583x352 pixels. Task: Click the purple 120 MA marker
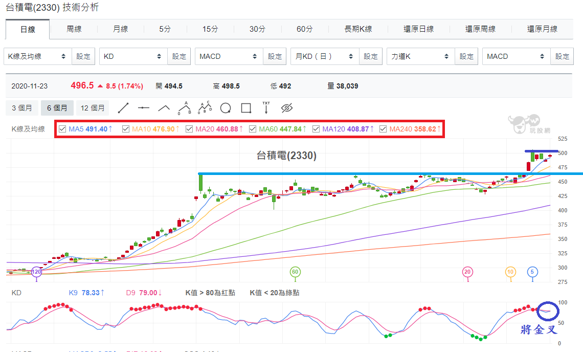[36, 272]
